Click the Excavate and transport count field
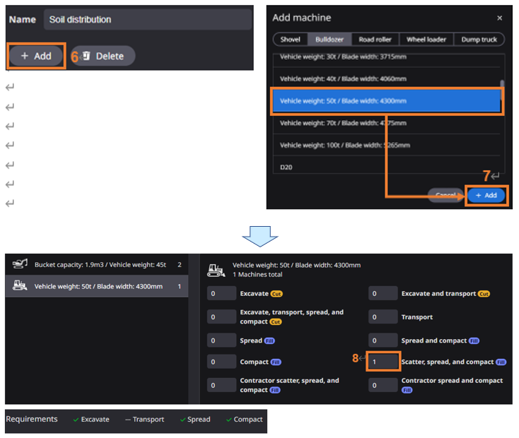Viewport: 519px width, 438px height. pyautogui.click(x=383, y=293)
